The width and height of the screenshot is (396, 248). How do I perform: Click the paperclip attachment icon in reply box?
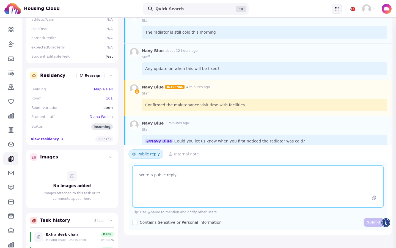[x=374, y=198]
